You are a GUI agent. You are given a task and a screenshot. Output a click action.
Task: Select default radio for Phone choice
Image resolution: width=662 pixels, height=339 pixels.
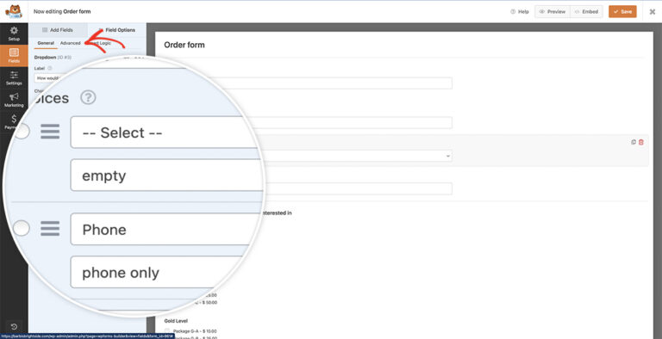pyautogui.click(x=22, y=229)
